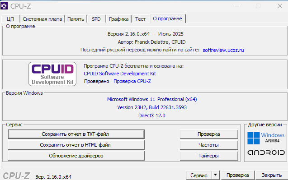This screenshot has width=288, height=180.
Task: Click the Android version logo
Action: click(x=266, y=152)
